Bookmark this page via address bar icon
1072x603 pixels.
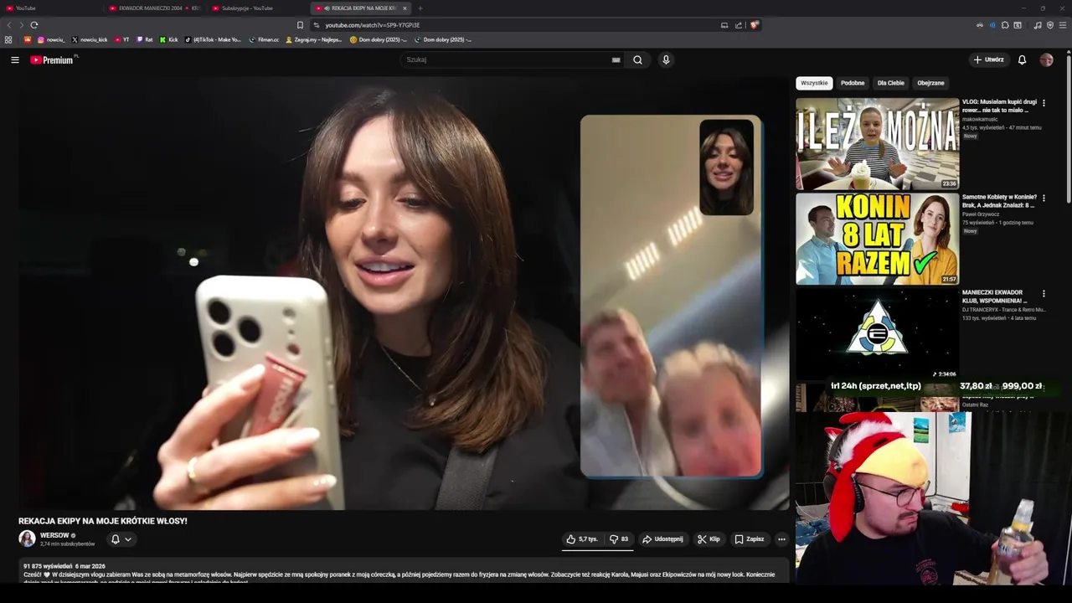tap(300, 25)
